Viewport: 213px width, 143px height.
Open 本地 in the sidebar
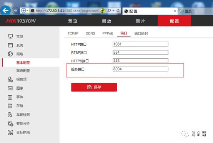[20, 36]
